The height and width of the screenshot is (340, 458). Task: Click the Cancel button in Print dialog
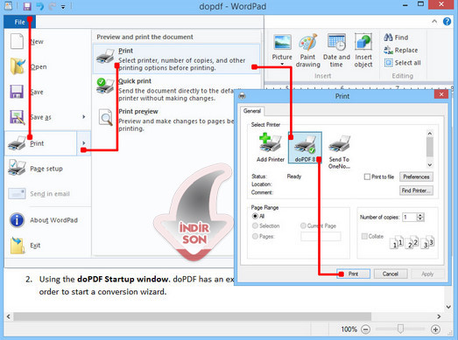391,274
